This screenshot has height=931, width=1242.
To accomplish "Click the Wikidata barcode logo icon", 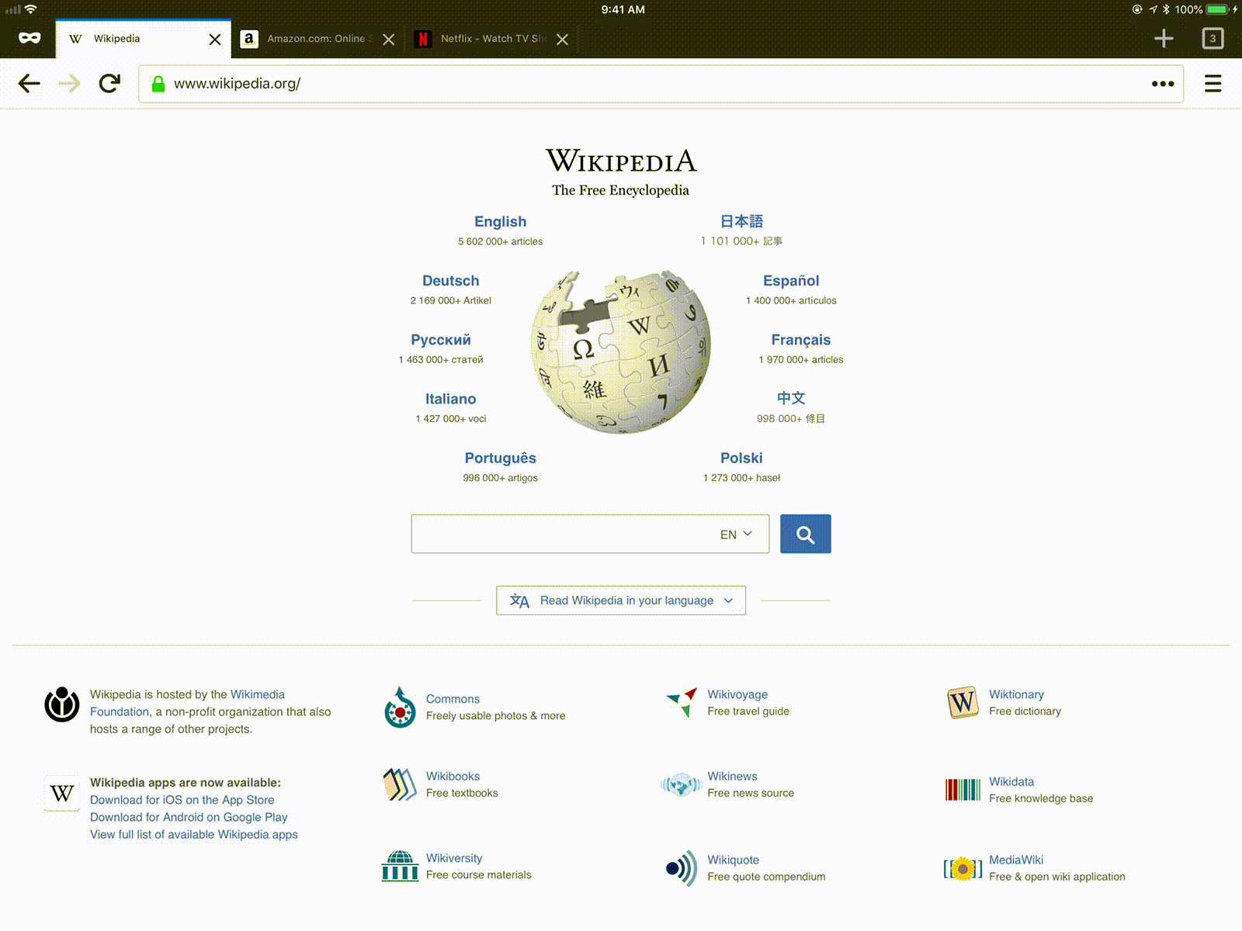I will point(963,790).
